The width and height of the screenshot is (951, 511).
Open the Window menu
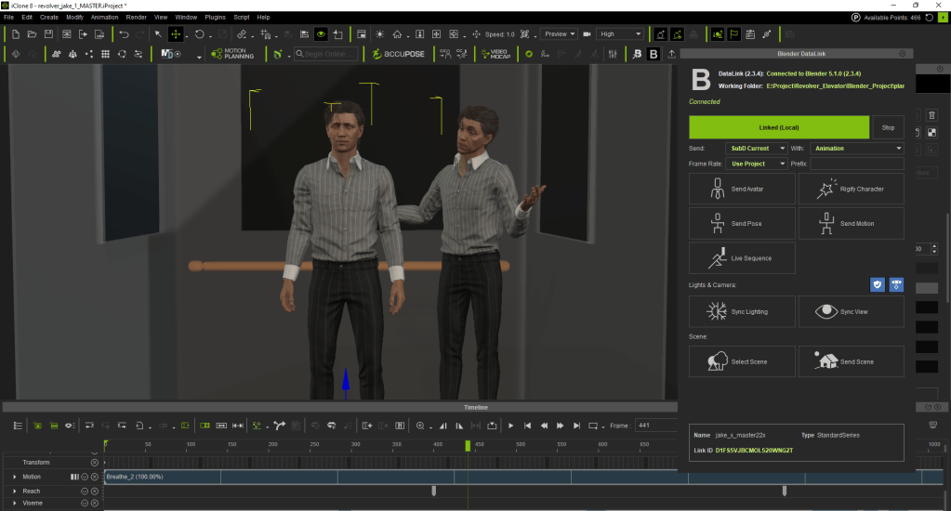186,18
